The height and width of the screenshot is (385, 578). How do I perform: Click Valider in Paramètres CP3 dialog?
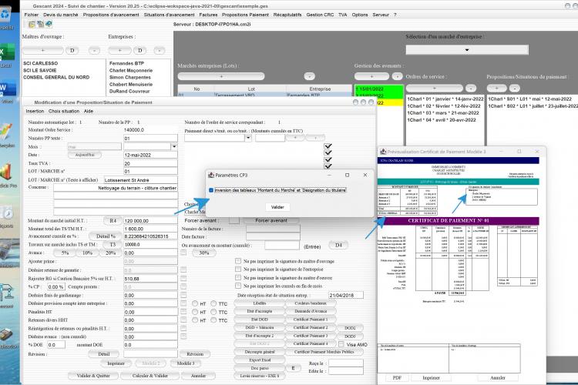(277, 207)
